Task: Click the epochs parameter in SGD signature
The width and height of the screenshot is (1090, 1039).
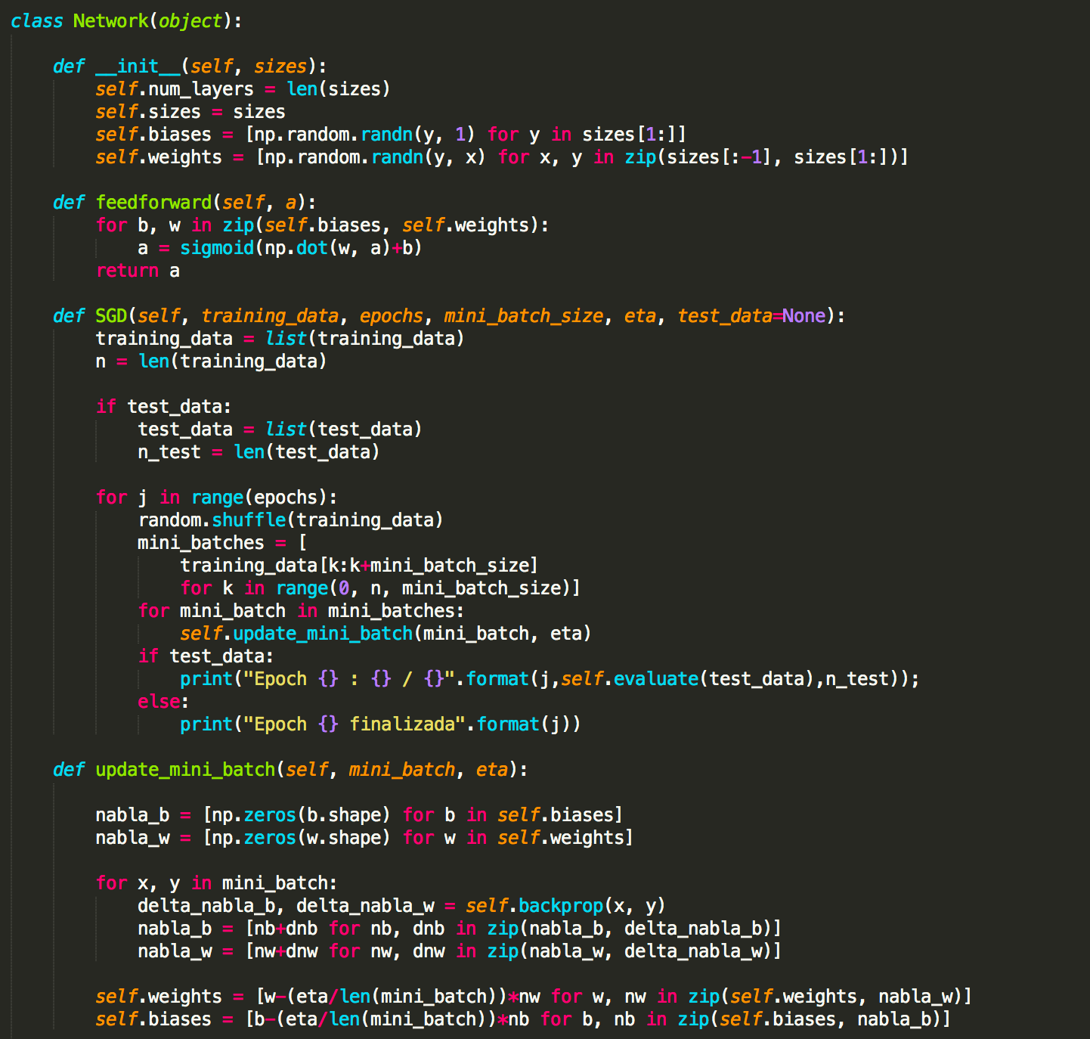Action: (x=391, y=316)
